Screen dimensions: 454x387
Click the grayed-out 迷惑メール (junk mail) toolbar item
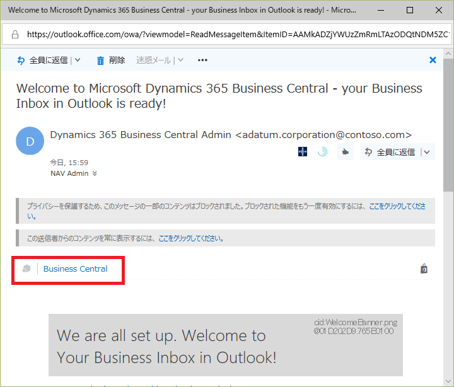tap(153, 61)
